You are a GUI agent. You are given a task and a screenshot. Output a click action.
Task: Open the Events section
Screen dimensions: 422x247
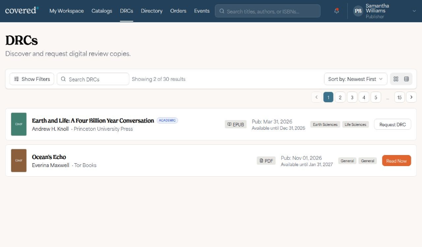pos(202,11)
